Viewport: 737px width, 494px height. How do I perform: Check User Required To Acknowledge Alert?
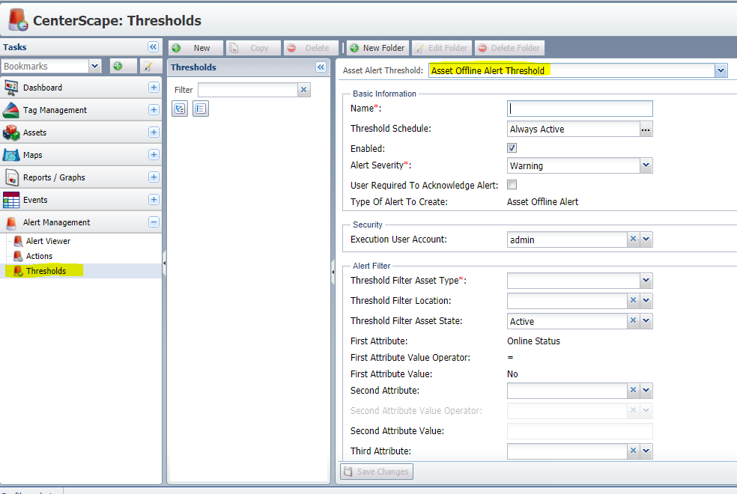(512, 184)
